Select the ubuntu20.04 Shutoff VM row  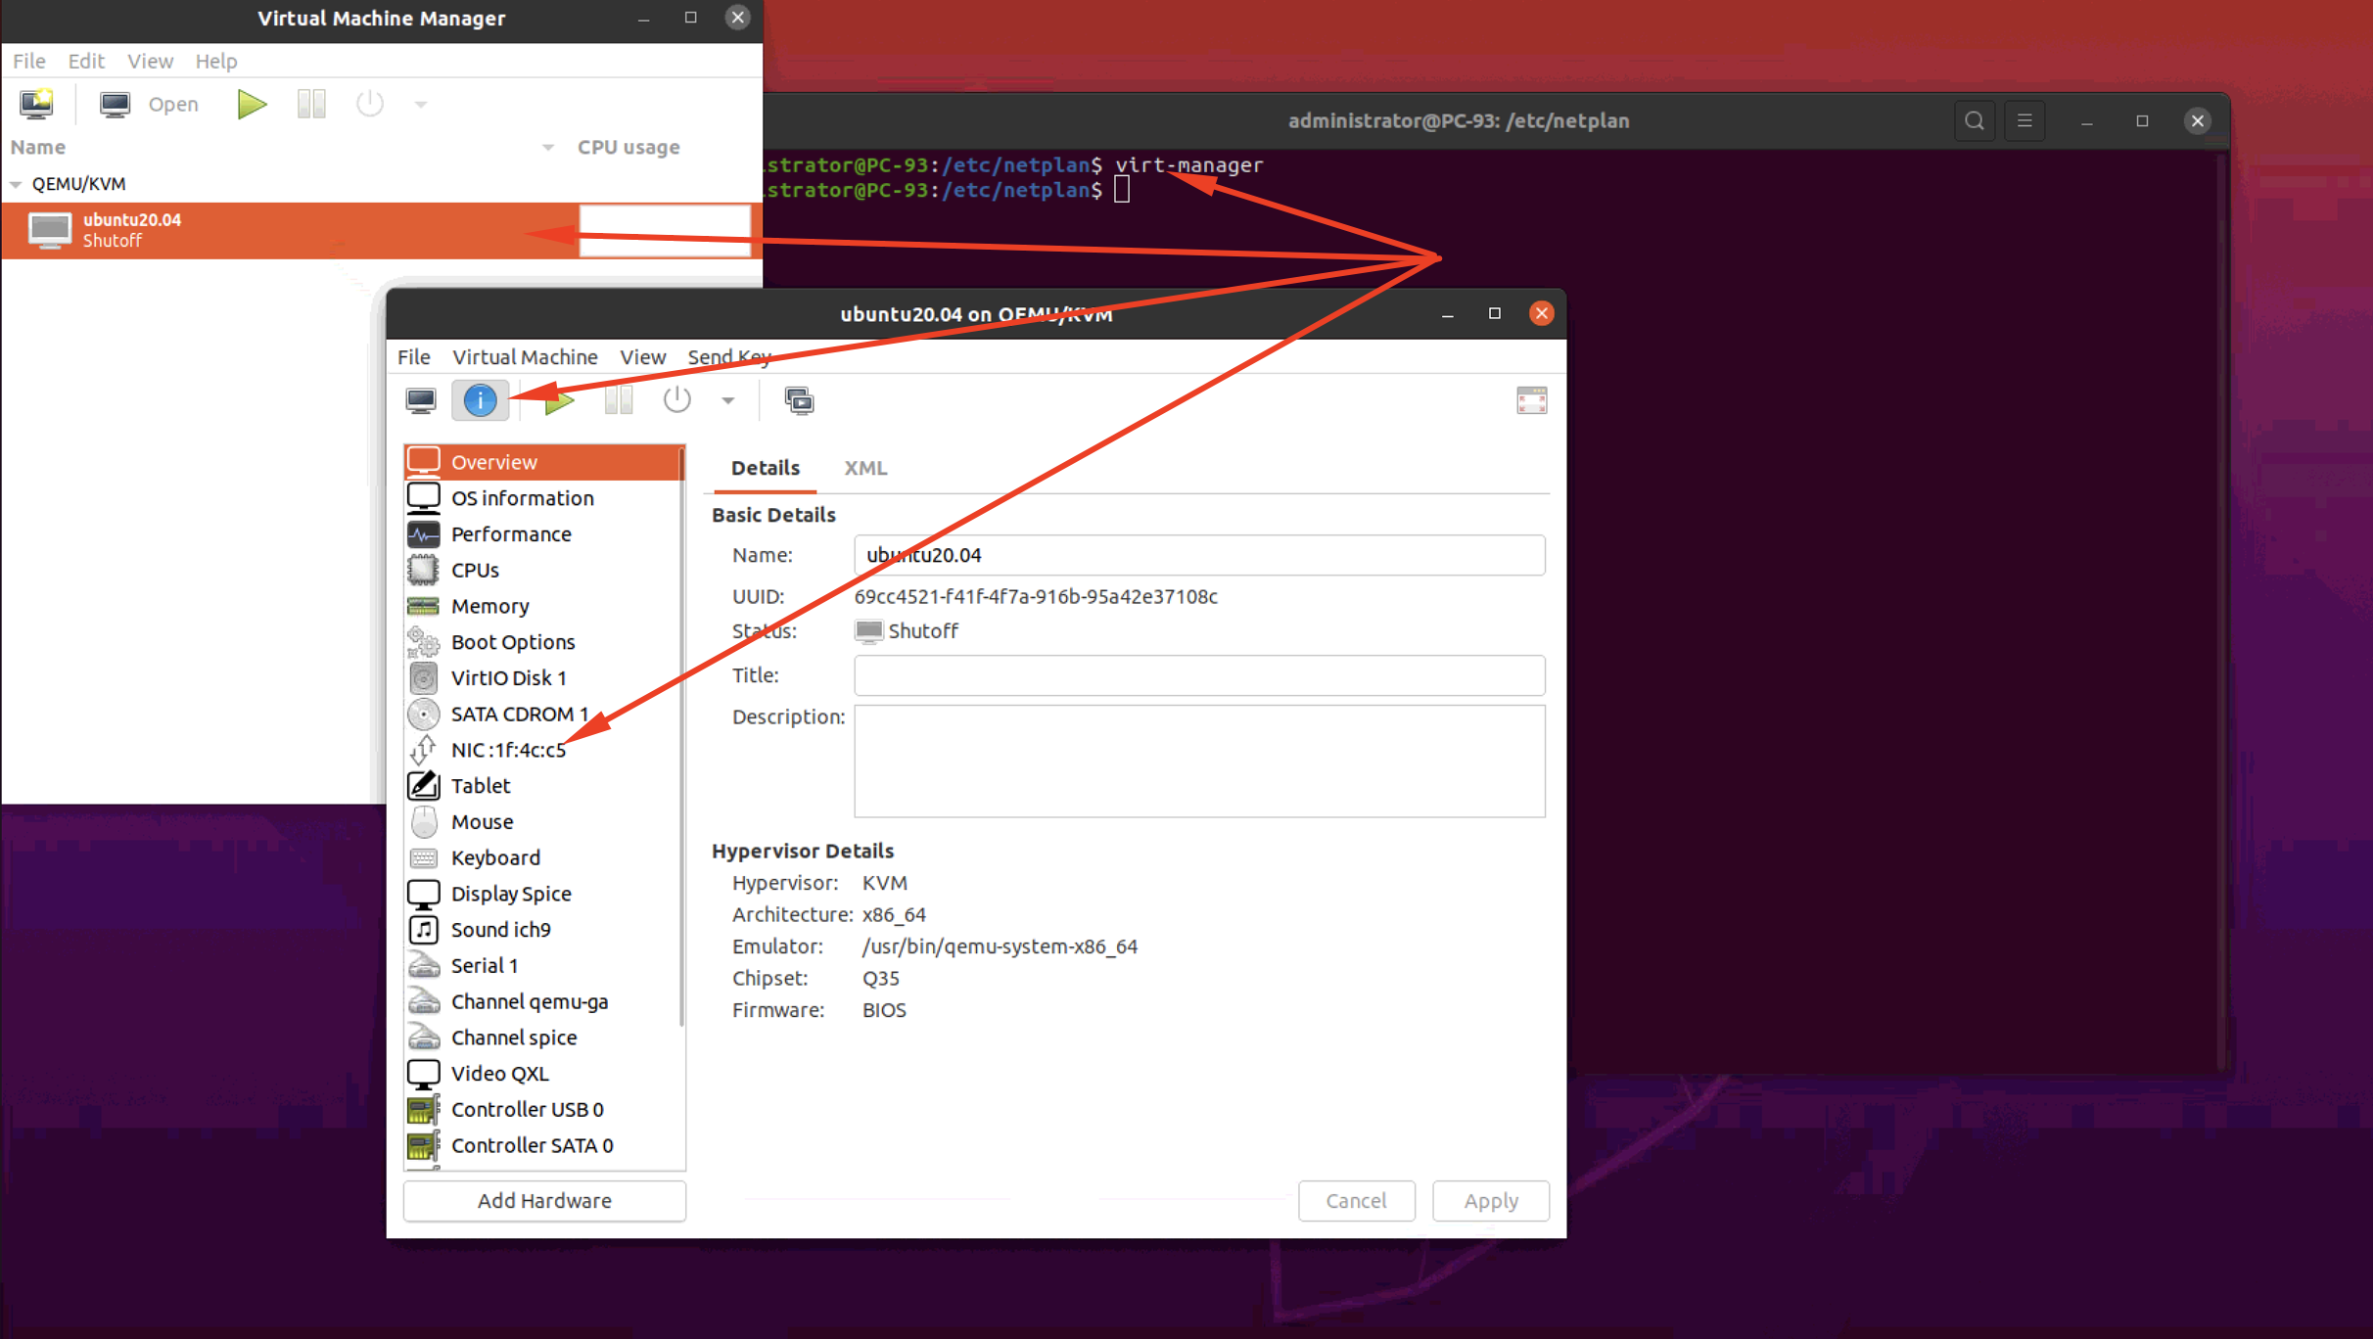pos(382,230)
